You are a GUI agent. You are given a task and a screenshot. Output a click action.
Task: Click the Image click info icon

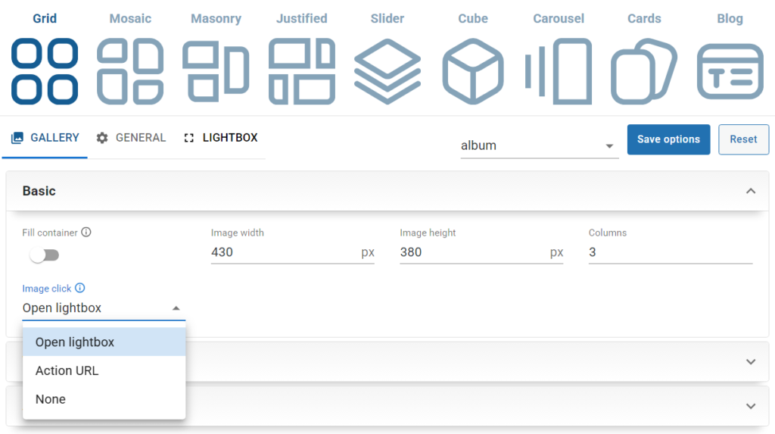[x=80, y=289]
